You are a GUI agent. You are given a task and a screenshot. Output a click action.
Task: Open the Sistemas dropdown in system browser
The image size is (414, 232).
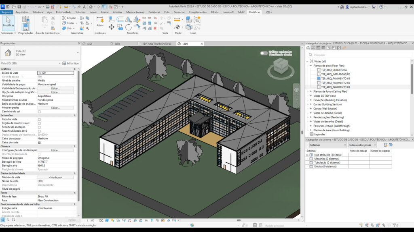pyautogui.click(x=327, y=145)
